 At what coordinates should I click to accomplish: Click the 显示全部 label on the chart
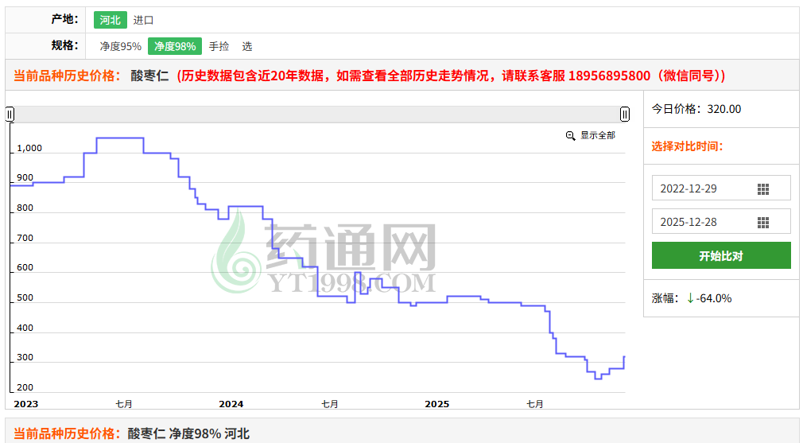coord(598,135)
